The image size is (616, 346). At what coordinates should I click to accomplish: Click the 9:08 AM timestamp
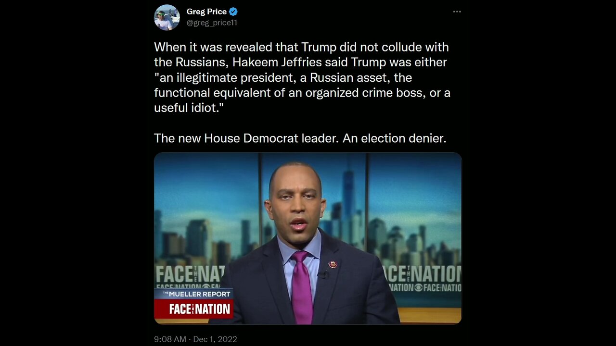[x=170, y=339]
